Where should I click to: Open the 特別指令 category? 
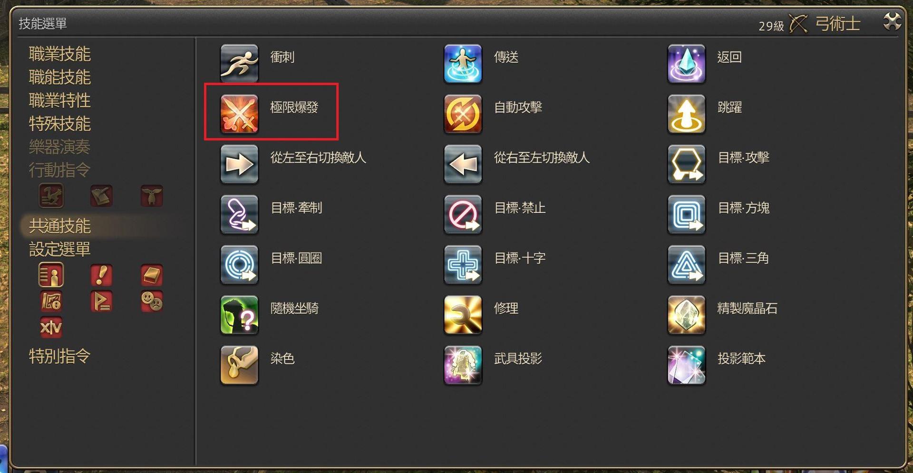(60, 356)
